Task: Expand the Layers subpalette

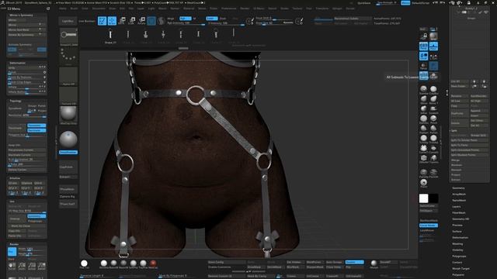Action: (x=457, y=207)
